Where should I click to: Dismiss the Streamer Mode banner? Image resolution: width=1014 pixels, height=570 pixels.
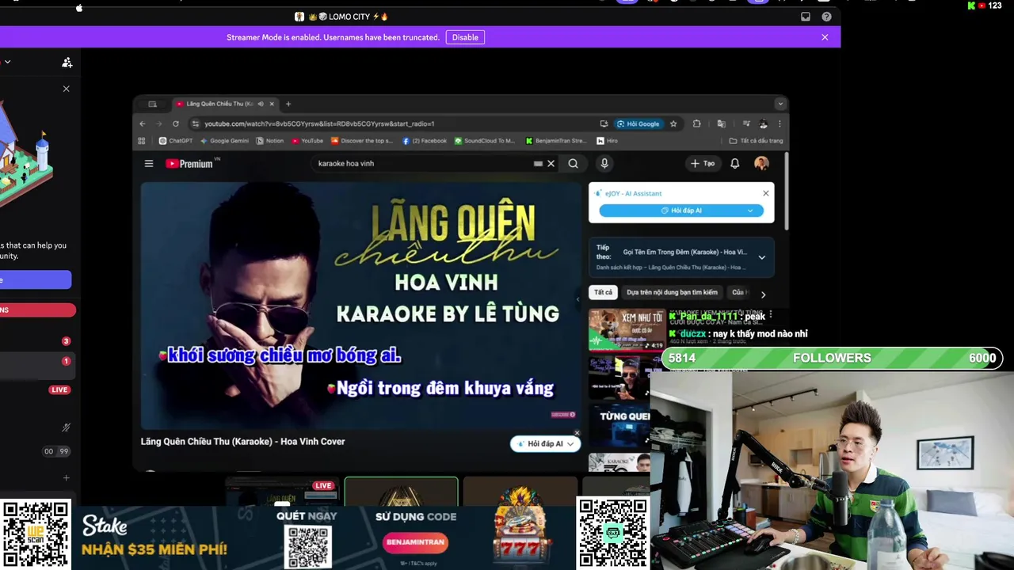pos(825,37)
